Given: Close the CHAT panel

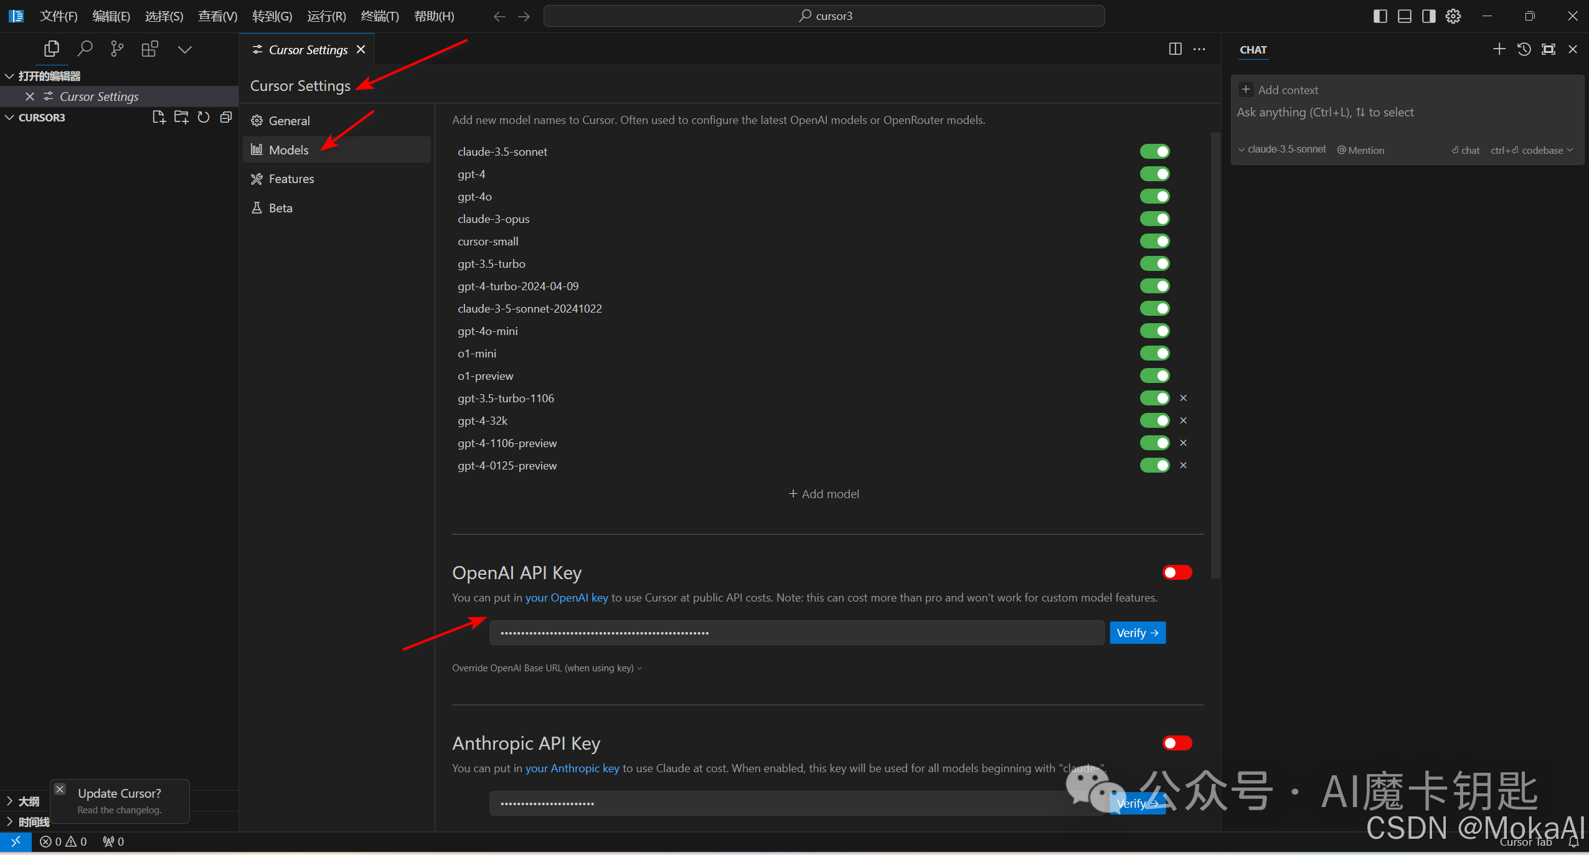Looking at the screenshot, I should (x=1573, y=49).
